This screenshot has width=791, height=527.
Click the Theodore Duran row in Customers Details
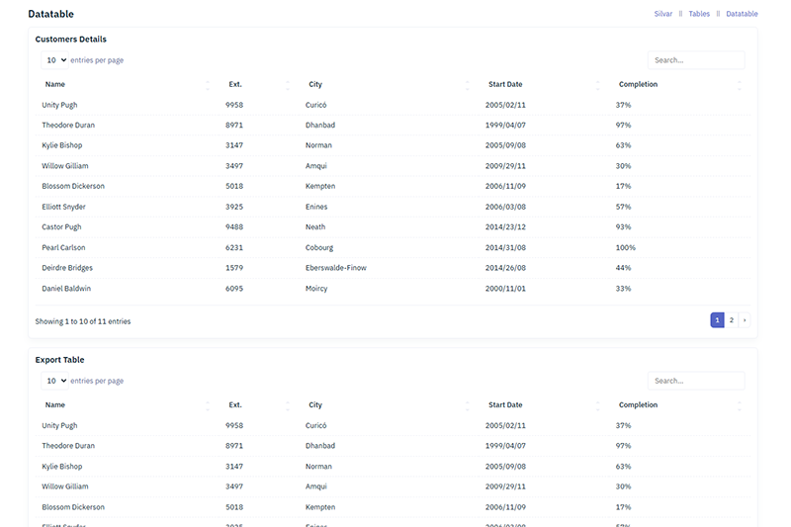[68, 126]
